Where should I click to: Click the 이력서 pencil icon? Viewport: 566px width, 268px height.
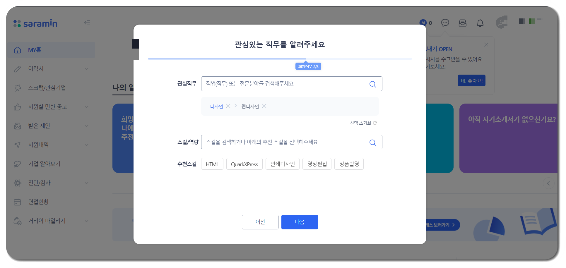click(18, 69)
